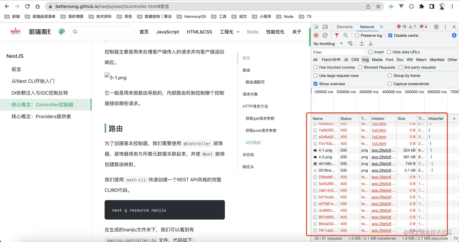Click the site search box in the header

tap(102, 32)
